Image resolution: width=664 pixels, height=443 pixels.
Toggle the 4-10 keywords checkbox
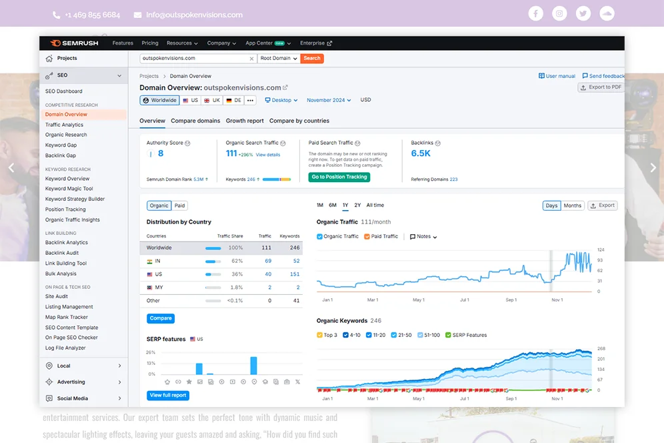[x=345, y=335]
